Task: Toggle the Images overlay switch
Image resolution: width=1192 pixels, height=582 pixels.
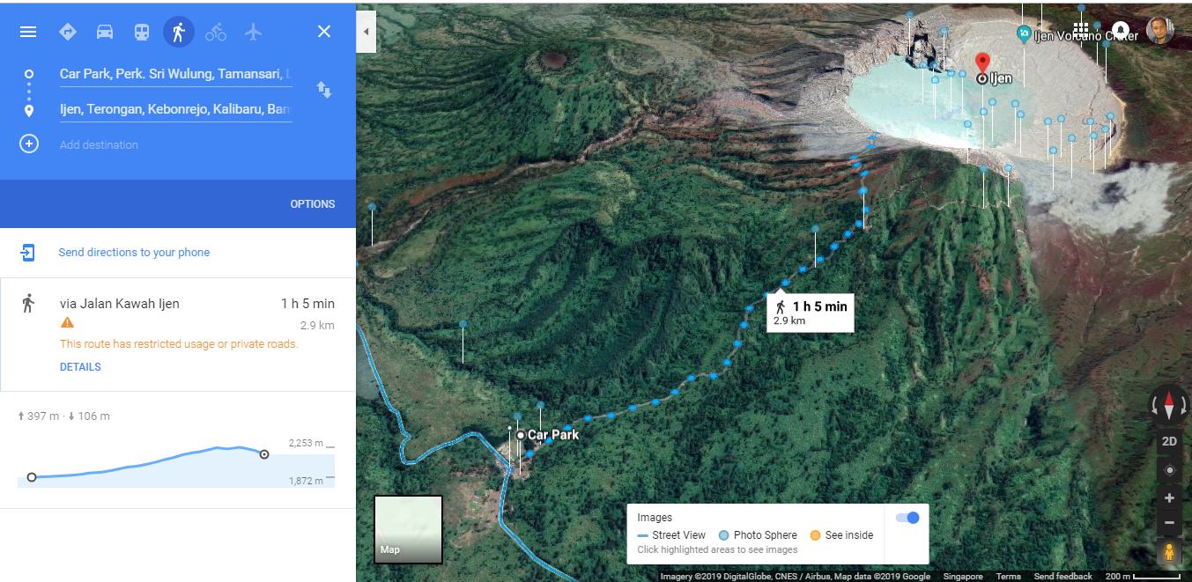Action: click(x=907, y=518)
